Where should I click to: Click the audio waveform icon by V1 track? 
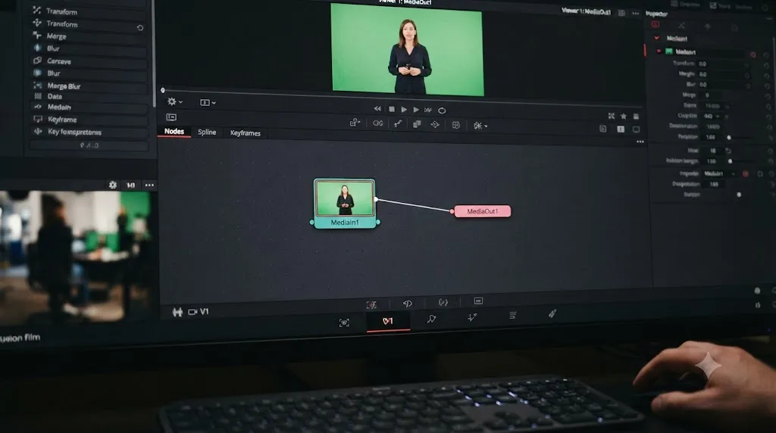click(x=177, y=312)
